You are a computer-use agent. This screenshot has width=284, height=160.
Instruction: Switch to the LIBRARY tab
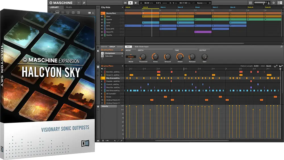pos(54,7)
